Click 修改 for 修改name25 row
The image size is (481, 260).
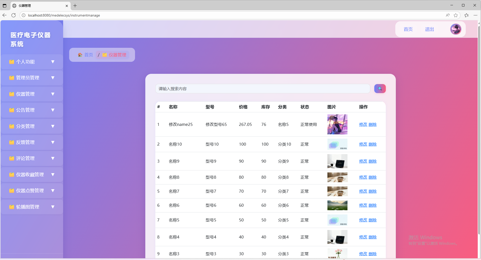(363, 124)
